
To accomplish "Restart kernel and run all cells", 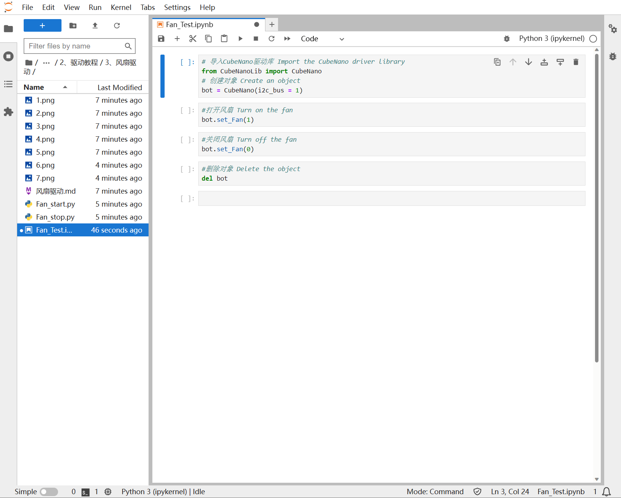I will tap(287, 39).
